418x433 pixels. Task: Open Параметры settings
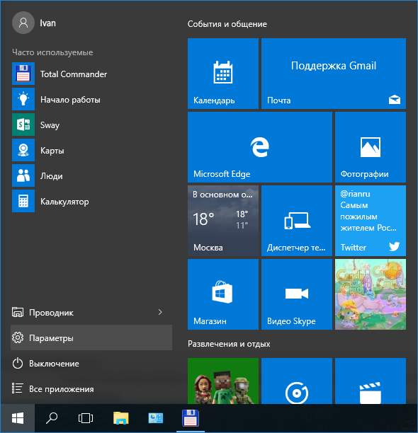[x=91, y=337]
